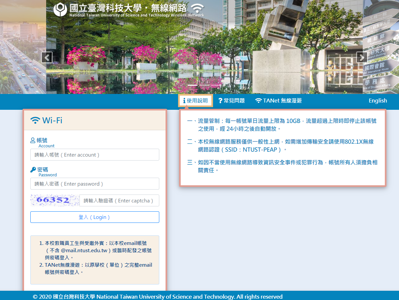The image size is (399, 300).
Task: Open the TANet 無線漫遊 tab
Action: 279,101
